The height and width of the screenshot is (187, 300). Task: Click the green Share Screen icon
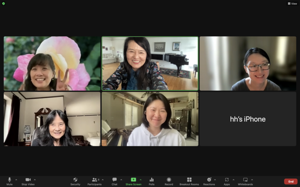(x=133, y=180)
